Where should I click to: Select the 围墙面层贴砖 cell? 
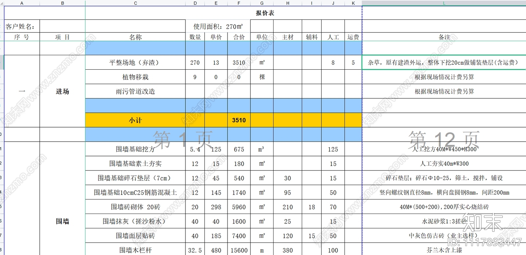tap(135, 236)
